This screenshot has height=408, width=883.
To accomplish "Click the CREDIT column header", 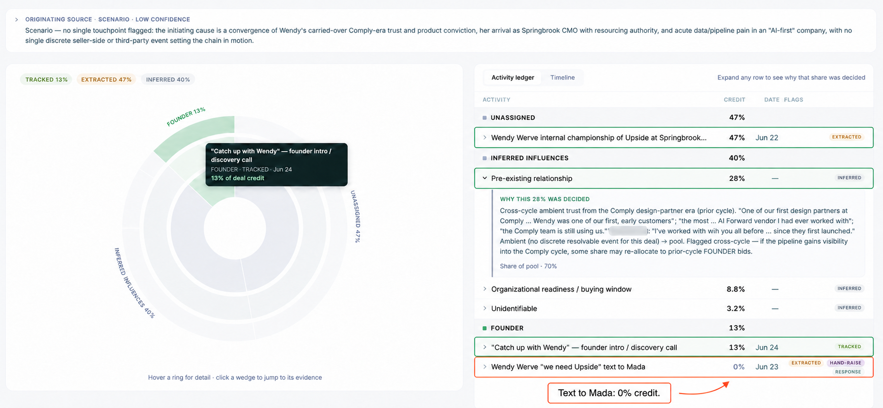I will [x=734, y=100].
